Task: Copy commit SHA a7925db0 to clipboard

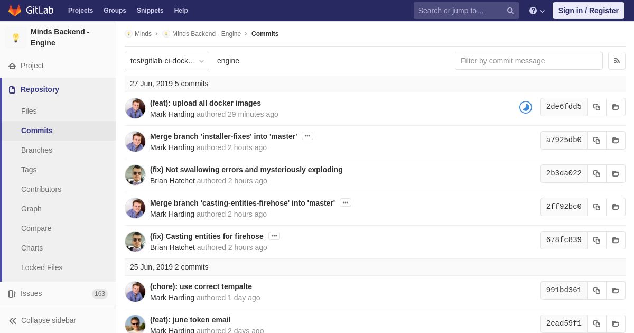Action: coord(596,140)
